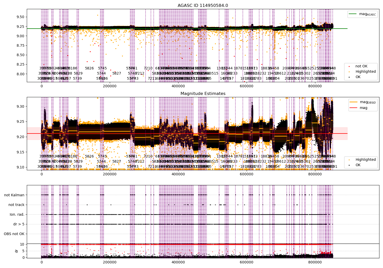This screenshot has width=383, height=268.
Task: Select the "not track" row label
Action: tap(16, 205)
